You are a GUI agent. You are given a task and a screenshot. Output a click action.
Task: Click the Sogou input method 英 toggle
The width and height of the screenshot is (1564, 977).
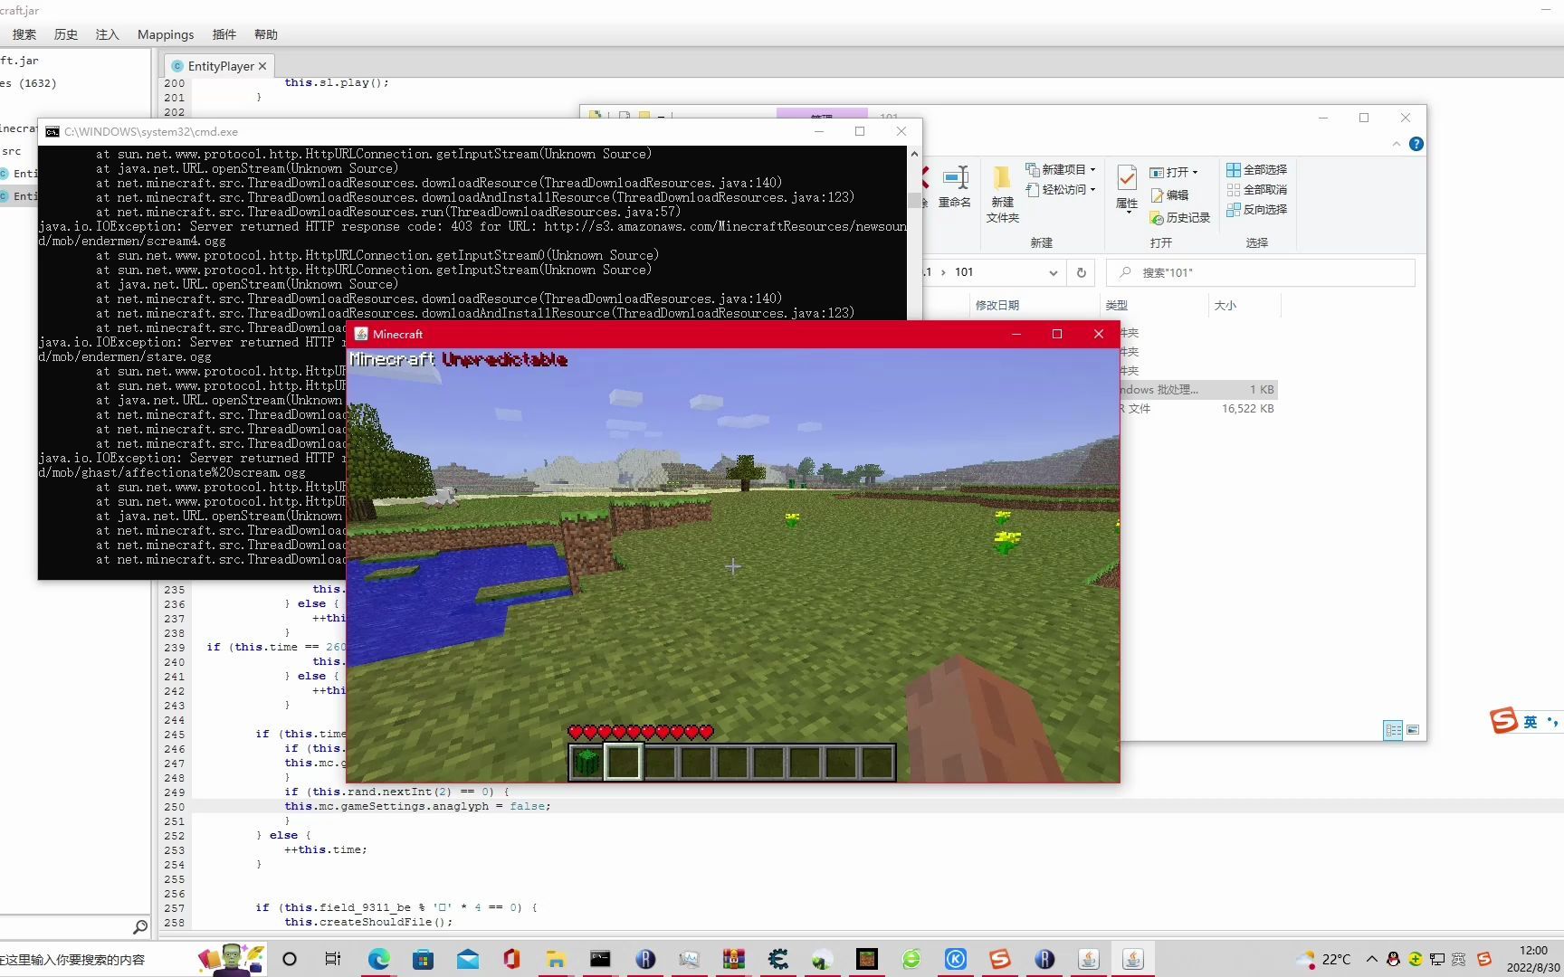[1530, 721]
